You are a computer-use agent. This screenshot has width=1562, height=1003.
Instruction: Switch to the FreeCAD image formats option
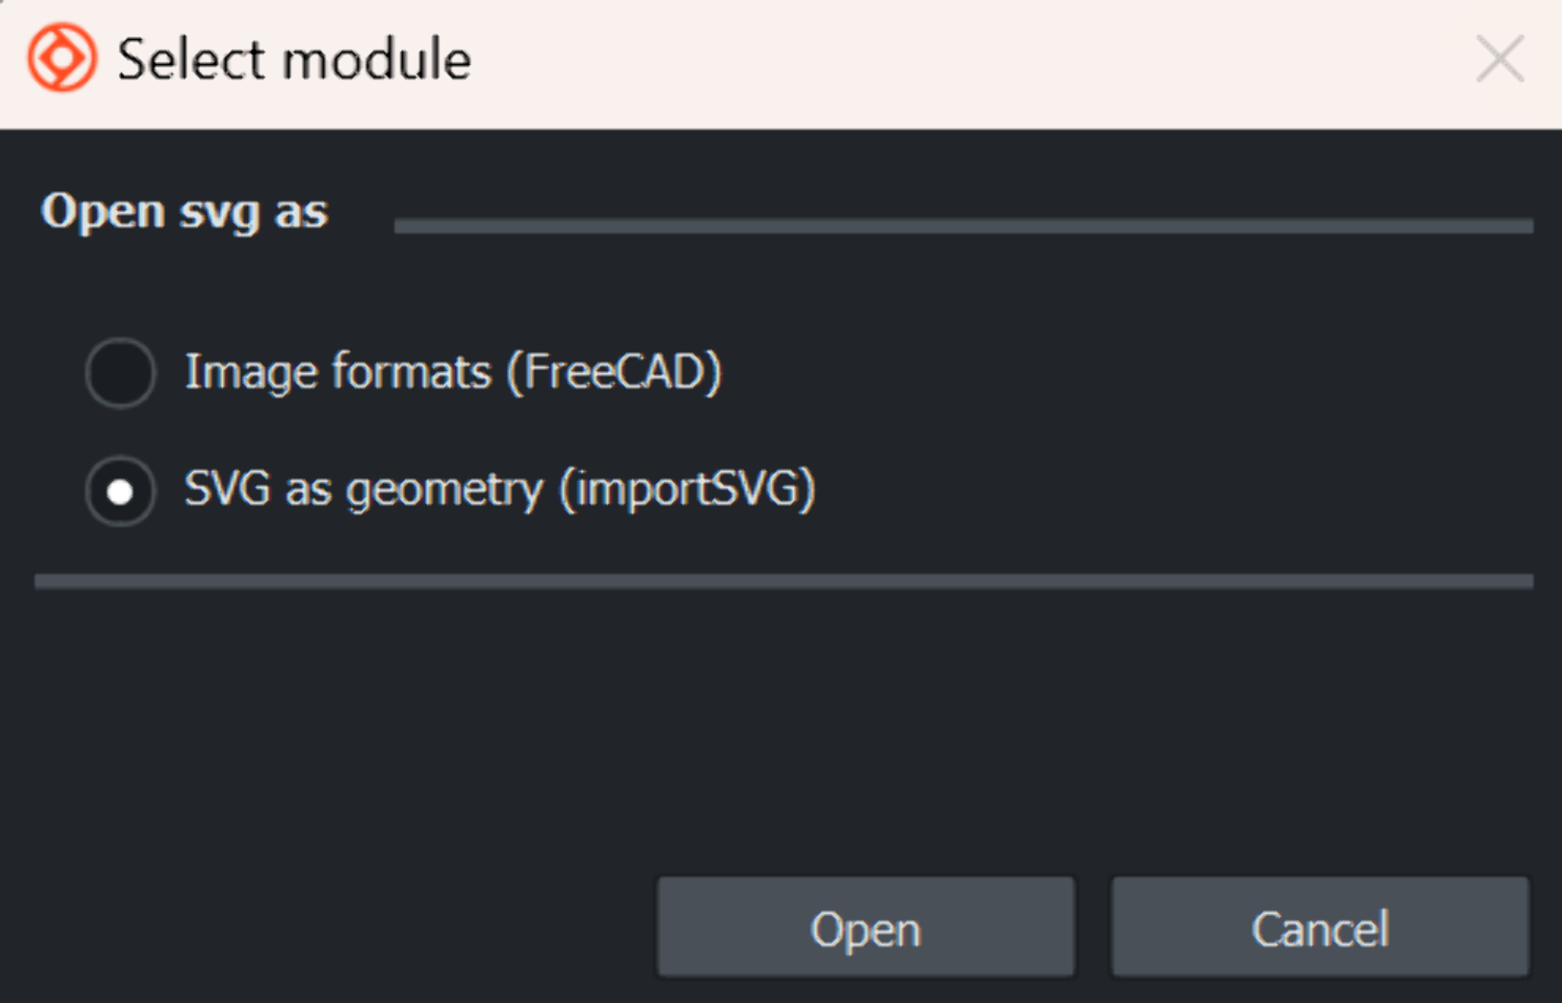[120, 373]
